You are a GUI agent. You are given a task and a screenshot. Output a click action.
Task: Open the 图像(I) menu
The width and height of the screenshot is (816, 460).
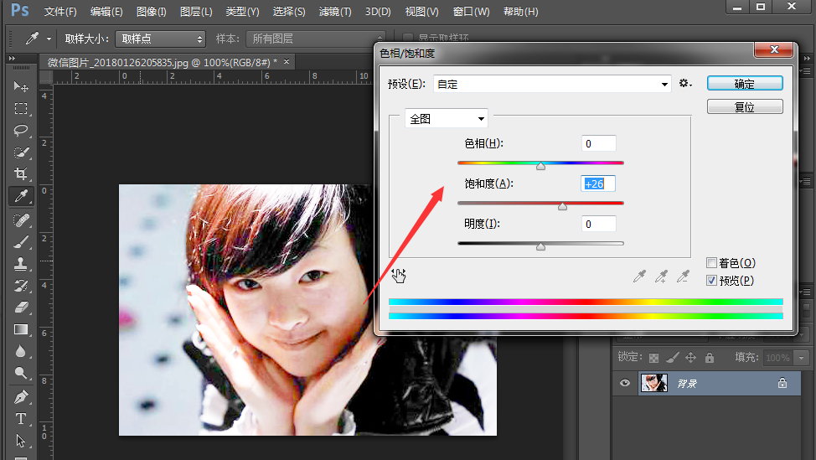point(151,12)
